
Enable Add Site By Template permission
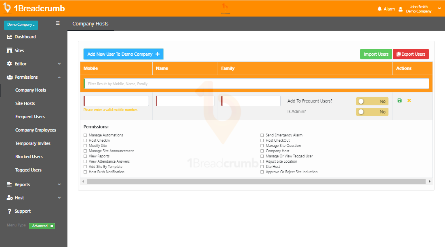click(x=85, y=167)
